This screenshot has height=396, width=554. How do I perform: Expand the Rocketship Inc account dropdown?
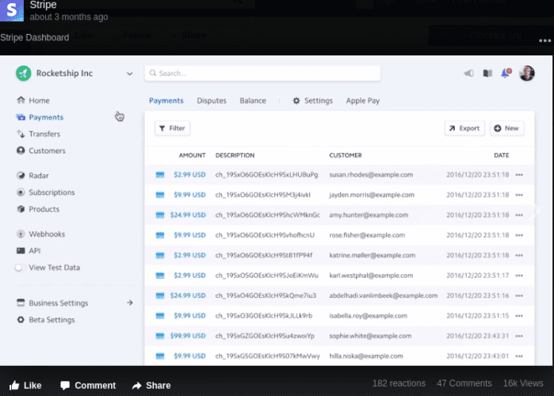pos(130,74)
